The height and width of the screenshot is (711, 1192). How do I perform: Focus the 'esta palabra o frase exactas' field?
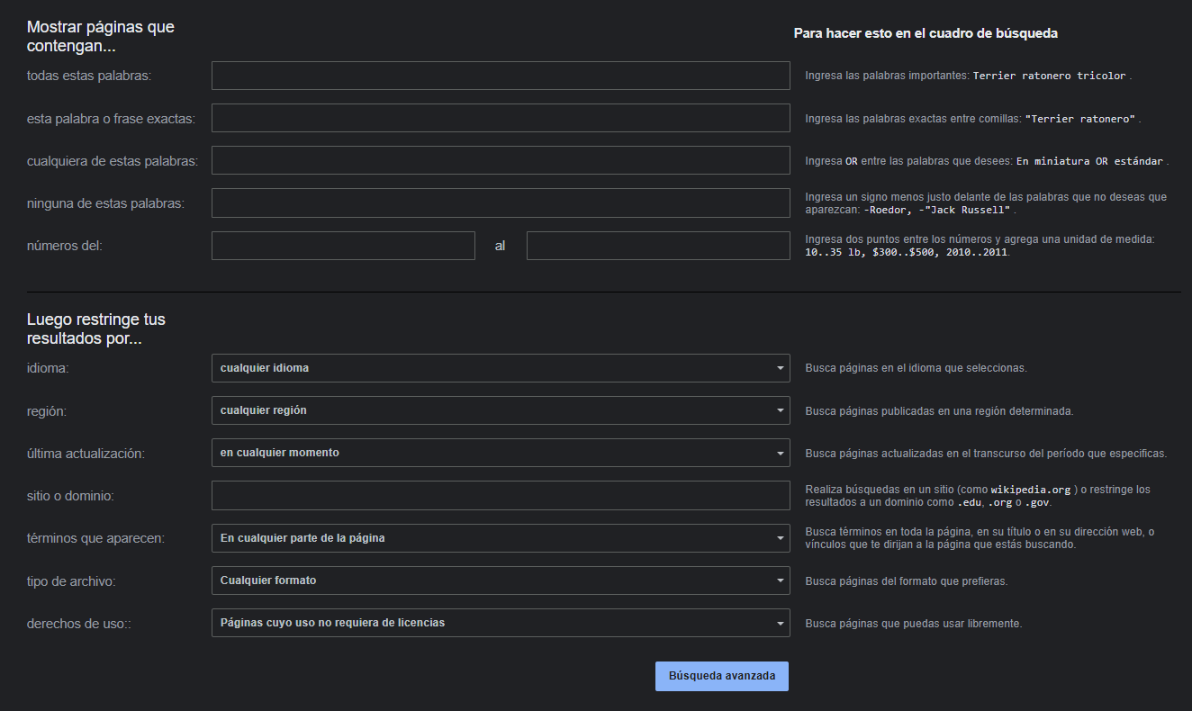[500, 118]
